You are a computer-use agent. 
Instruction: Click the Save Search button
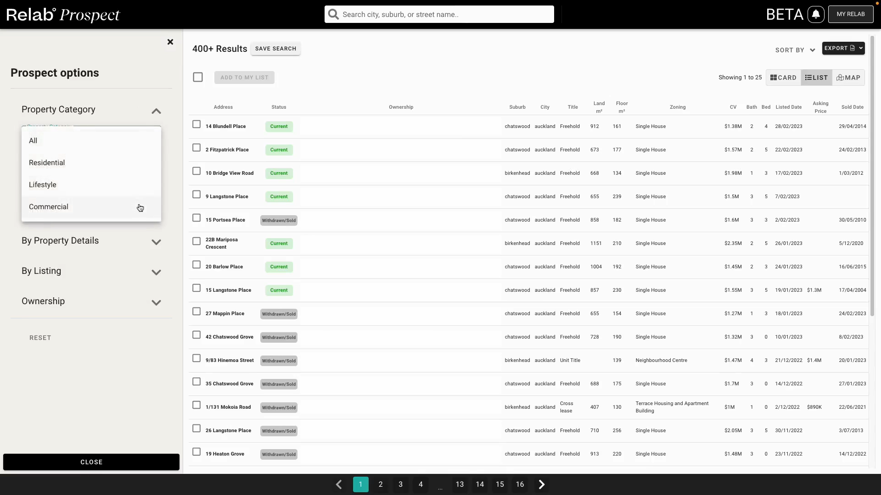coord(275,48)
